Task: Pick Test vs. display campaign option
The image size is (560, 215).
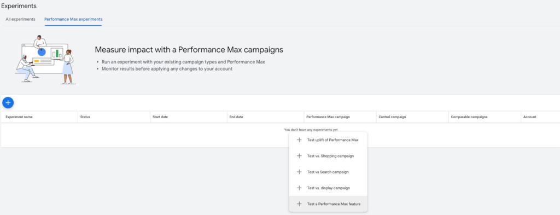Action: tap(328, 188)
